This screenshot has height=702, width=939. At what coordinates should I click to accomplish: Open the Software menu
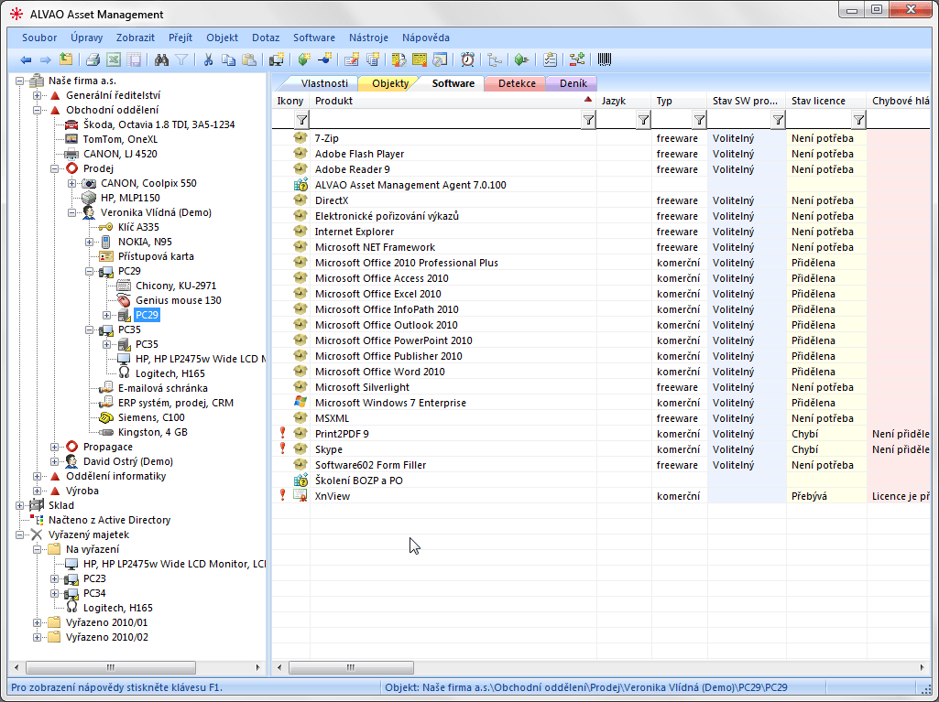(x=314, y=38)
